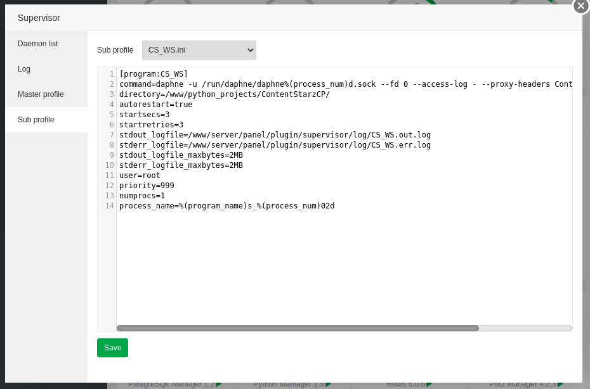
Task: Open the Daemon list tab
Action: [46, 44]
